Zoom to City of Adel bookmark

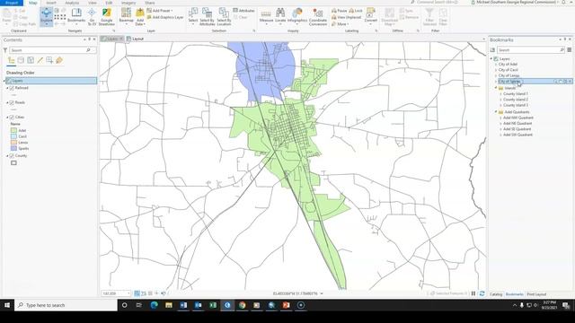(x=508, y=64)
